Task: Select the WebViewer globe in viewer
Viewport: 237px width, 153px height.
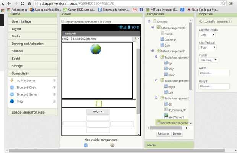Action: (96, 49)
